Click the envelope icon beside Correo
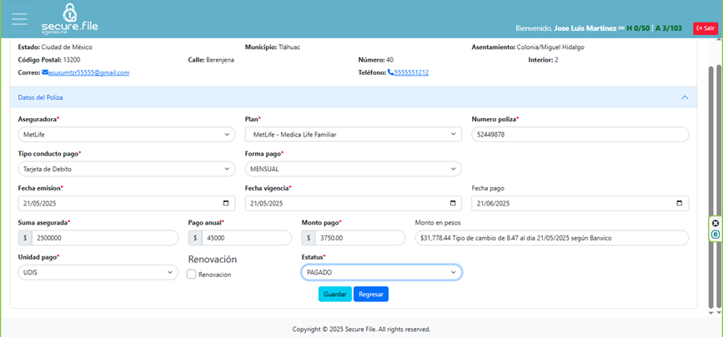 45,73
